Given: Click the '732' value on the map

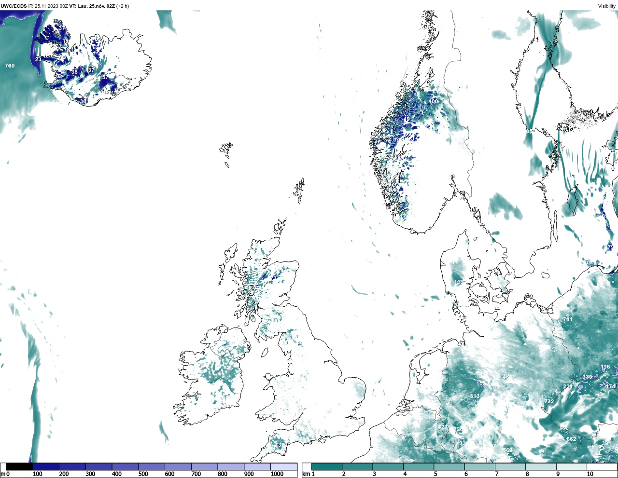Looking at the screenshot, I should coord(549,401).
